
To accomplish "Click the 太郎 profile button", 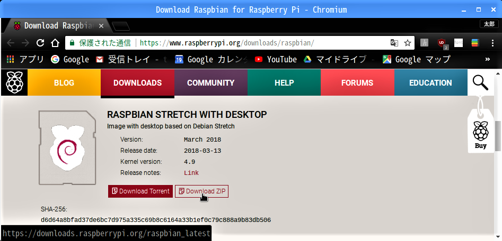I will (489, 24).
